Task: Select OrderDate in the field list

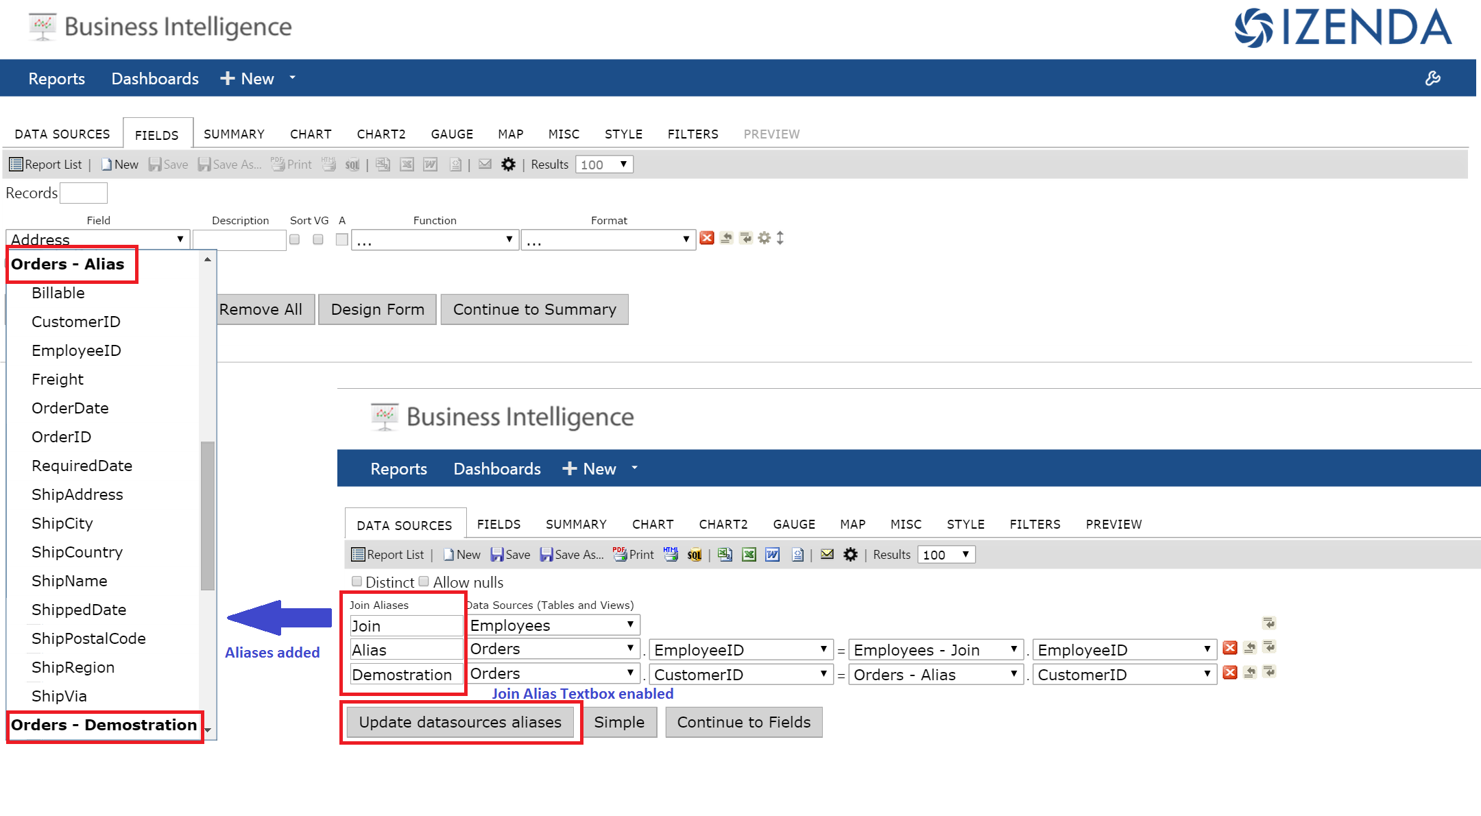Action: 70,408
